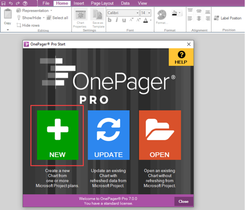Redo the last undone action
245x210 pixels.
(18, 3)
